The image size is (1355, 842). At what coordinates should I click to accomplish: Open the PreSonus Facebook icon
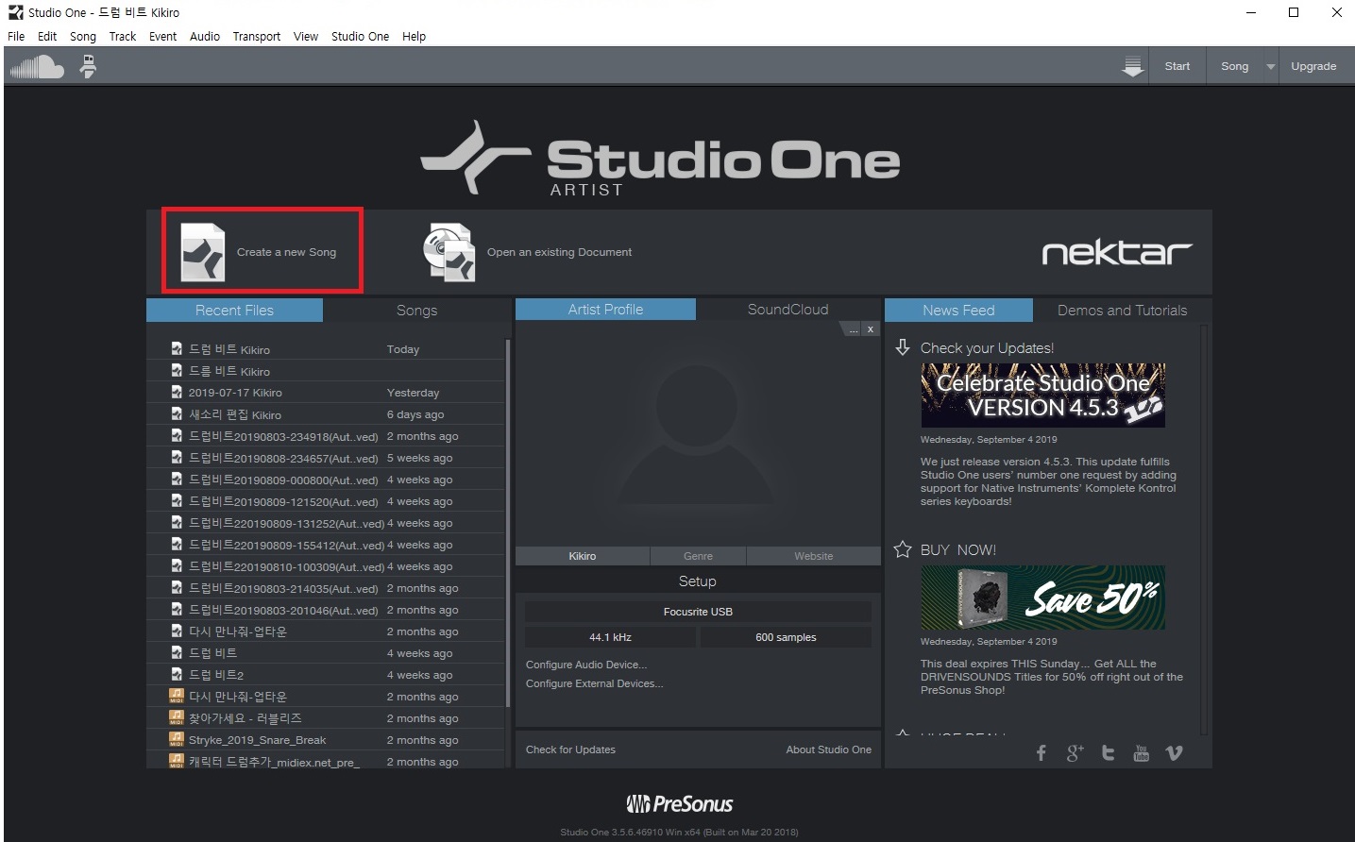click(1041, 752)
